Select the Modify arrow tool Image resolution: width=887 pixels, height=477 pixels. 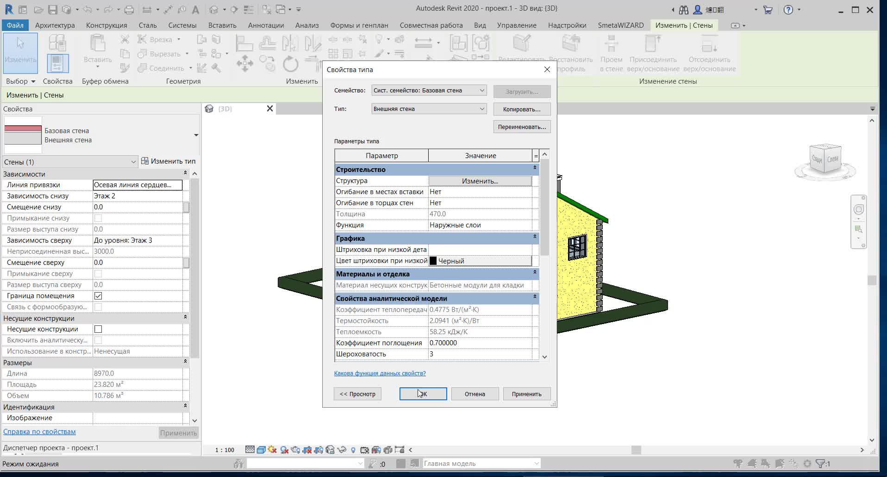(x=20, y=52)
